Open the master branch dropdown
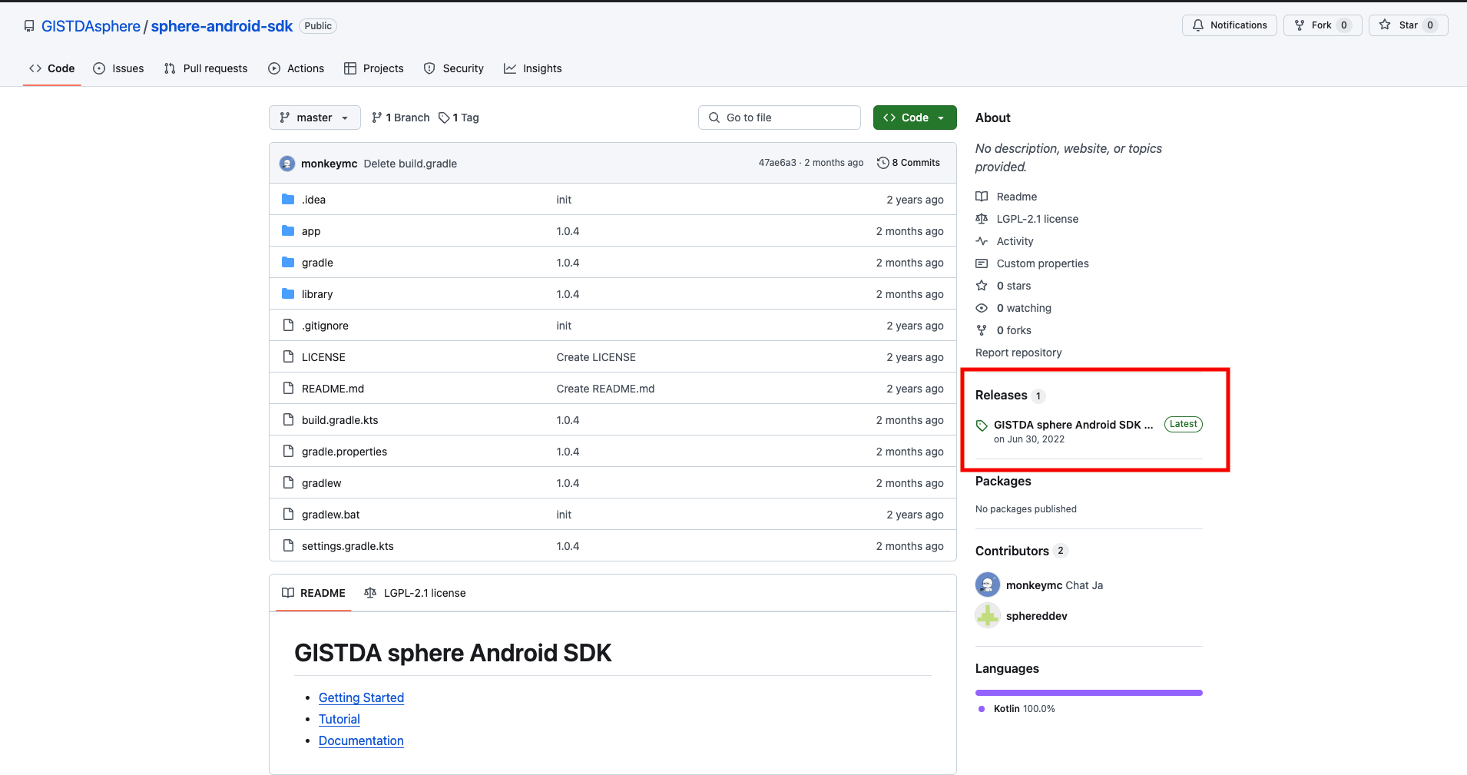This screenshot has height=775, width=1467. click(x=314, y=117)
